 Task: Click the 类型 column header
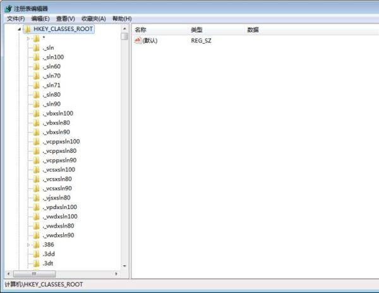(x=197, y=30)
